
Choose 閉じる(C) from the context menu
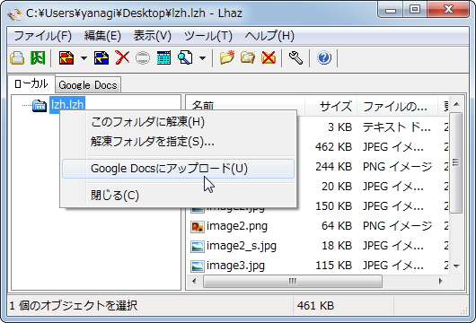pyautogui.click(x=178, y=196)
